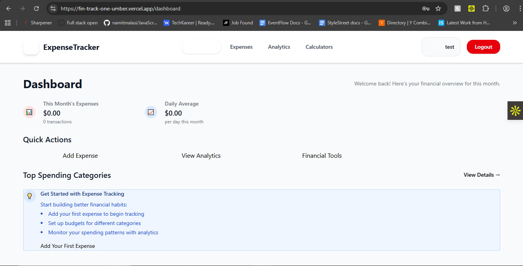Open site information icon in address bar
The width and height of the screenshot is (523, 266).
(53, 9)
